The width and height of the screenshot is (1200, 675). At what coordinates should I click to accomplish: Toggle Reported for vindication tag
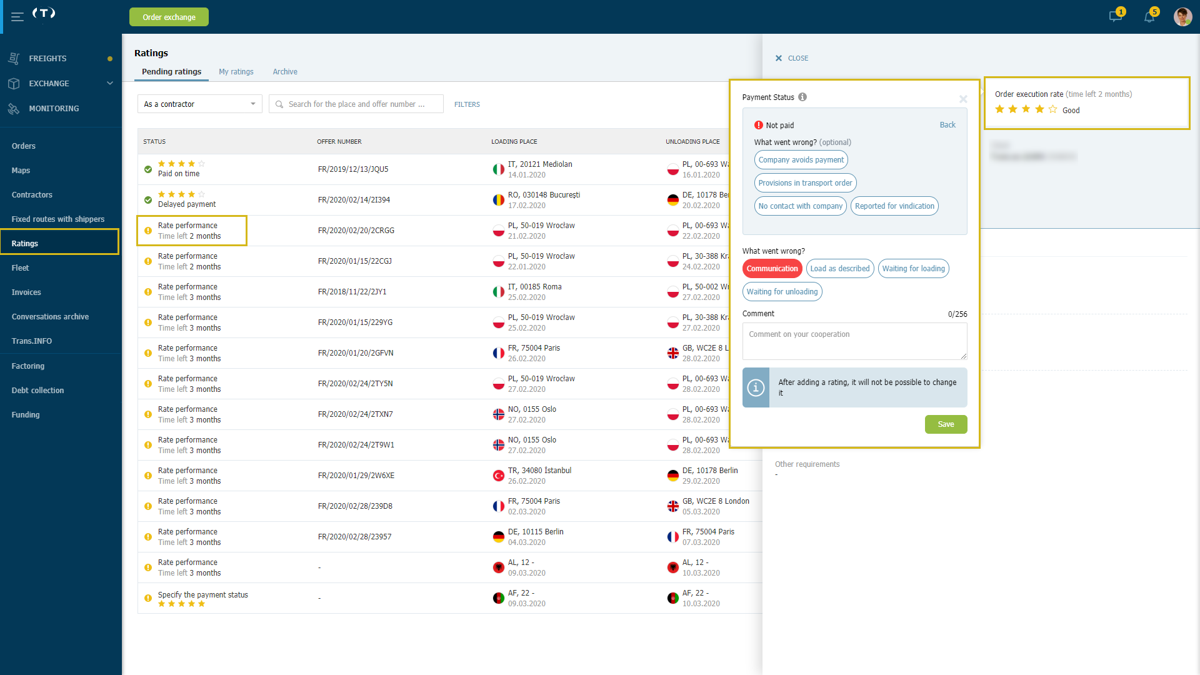(894, 206)
